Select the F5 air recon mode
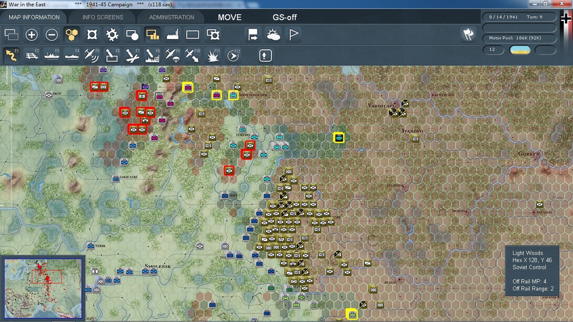 point(92,55)
